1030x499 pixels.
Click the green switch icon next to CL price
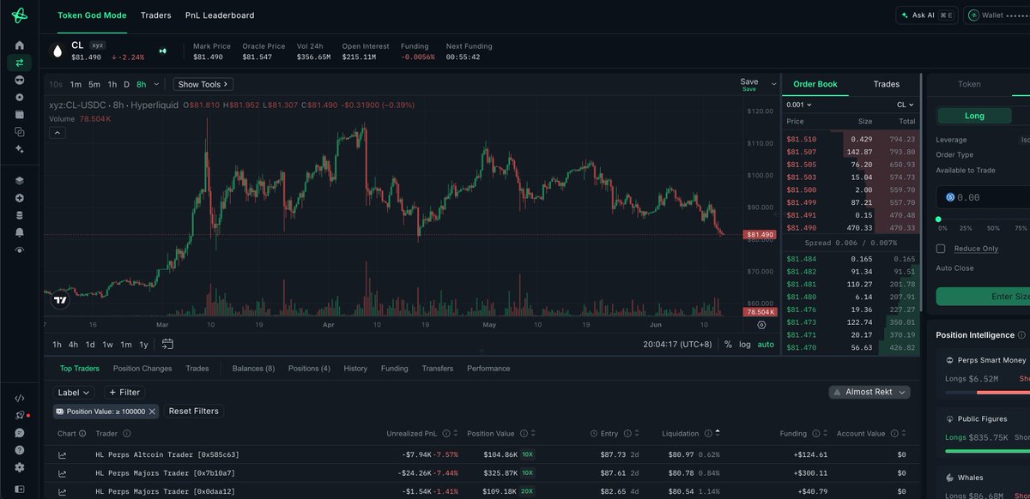click(x=163, y=51)
